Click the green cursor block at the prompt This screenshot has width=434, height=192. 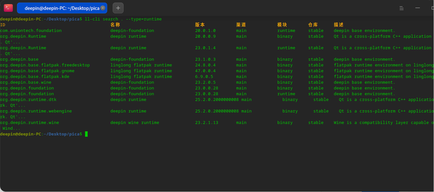pyautogui.click(x=86, y=134)
